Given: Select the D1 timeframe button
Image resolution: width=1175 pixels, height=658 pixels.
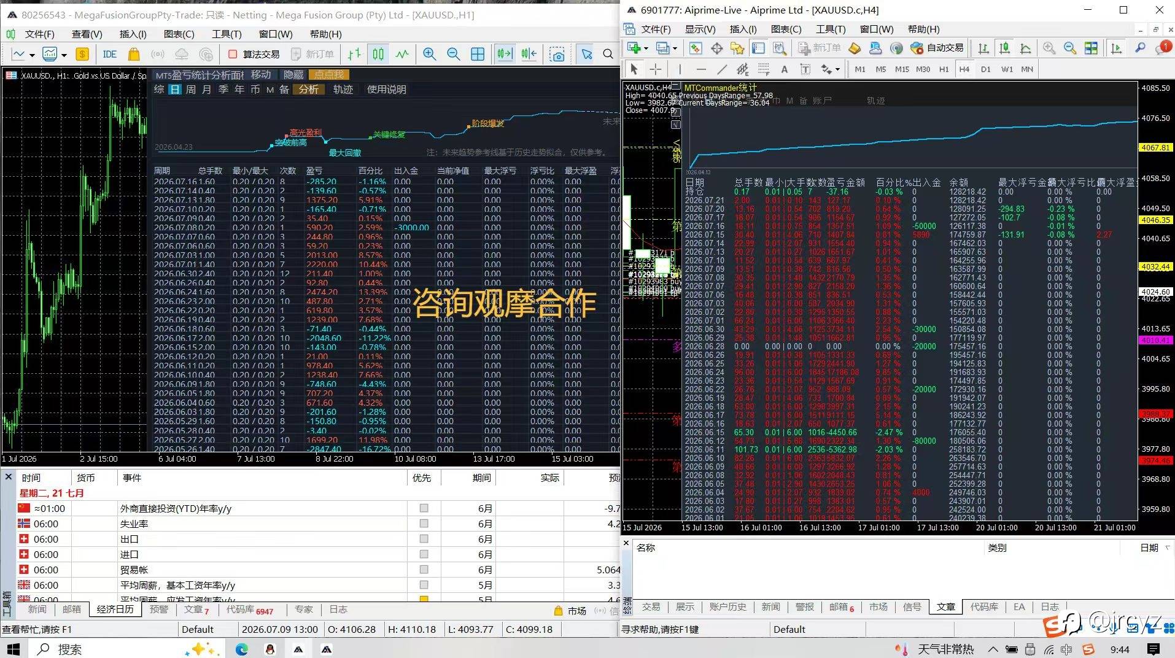Looking at the screenshot, I should [x=985, y=69].
